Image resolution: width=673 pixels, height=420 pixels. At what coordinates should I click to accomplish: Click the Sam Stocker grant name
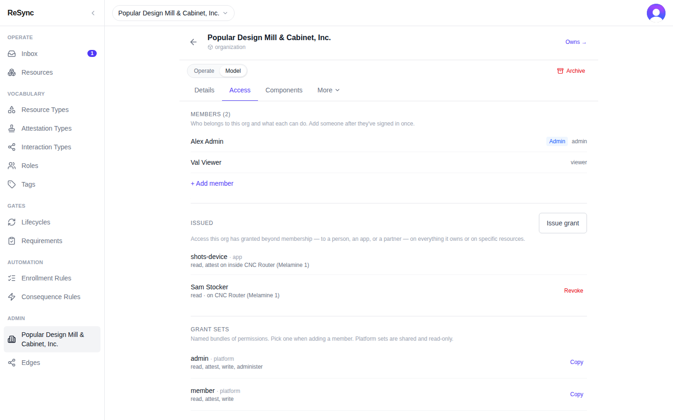pyautogui.click(x=209, y=287)
